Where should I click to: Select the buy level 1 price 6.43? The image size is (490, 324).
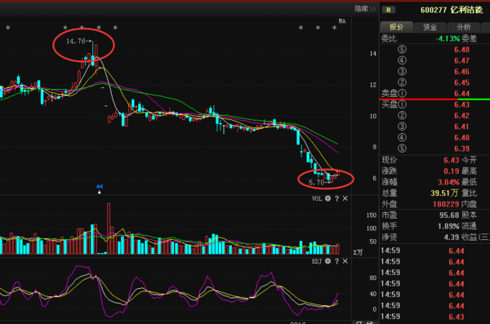point(461,104)
